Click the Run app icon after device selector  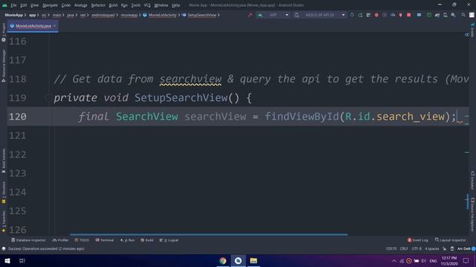(352, 15)
